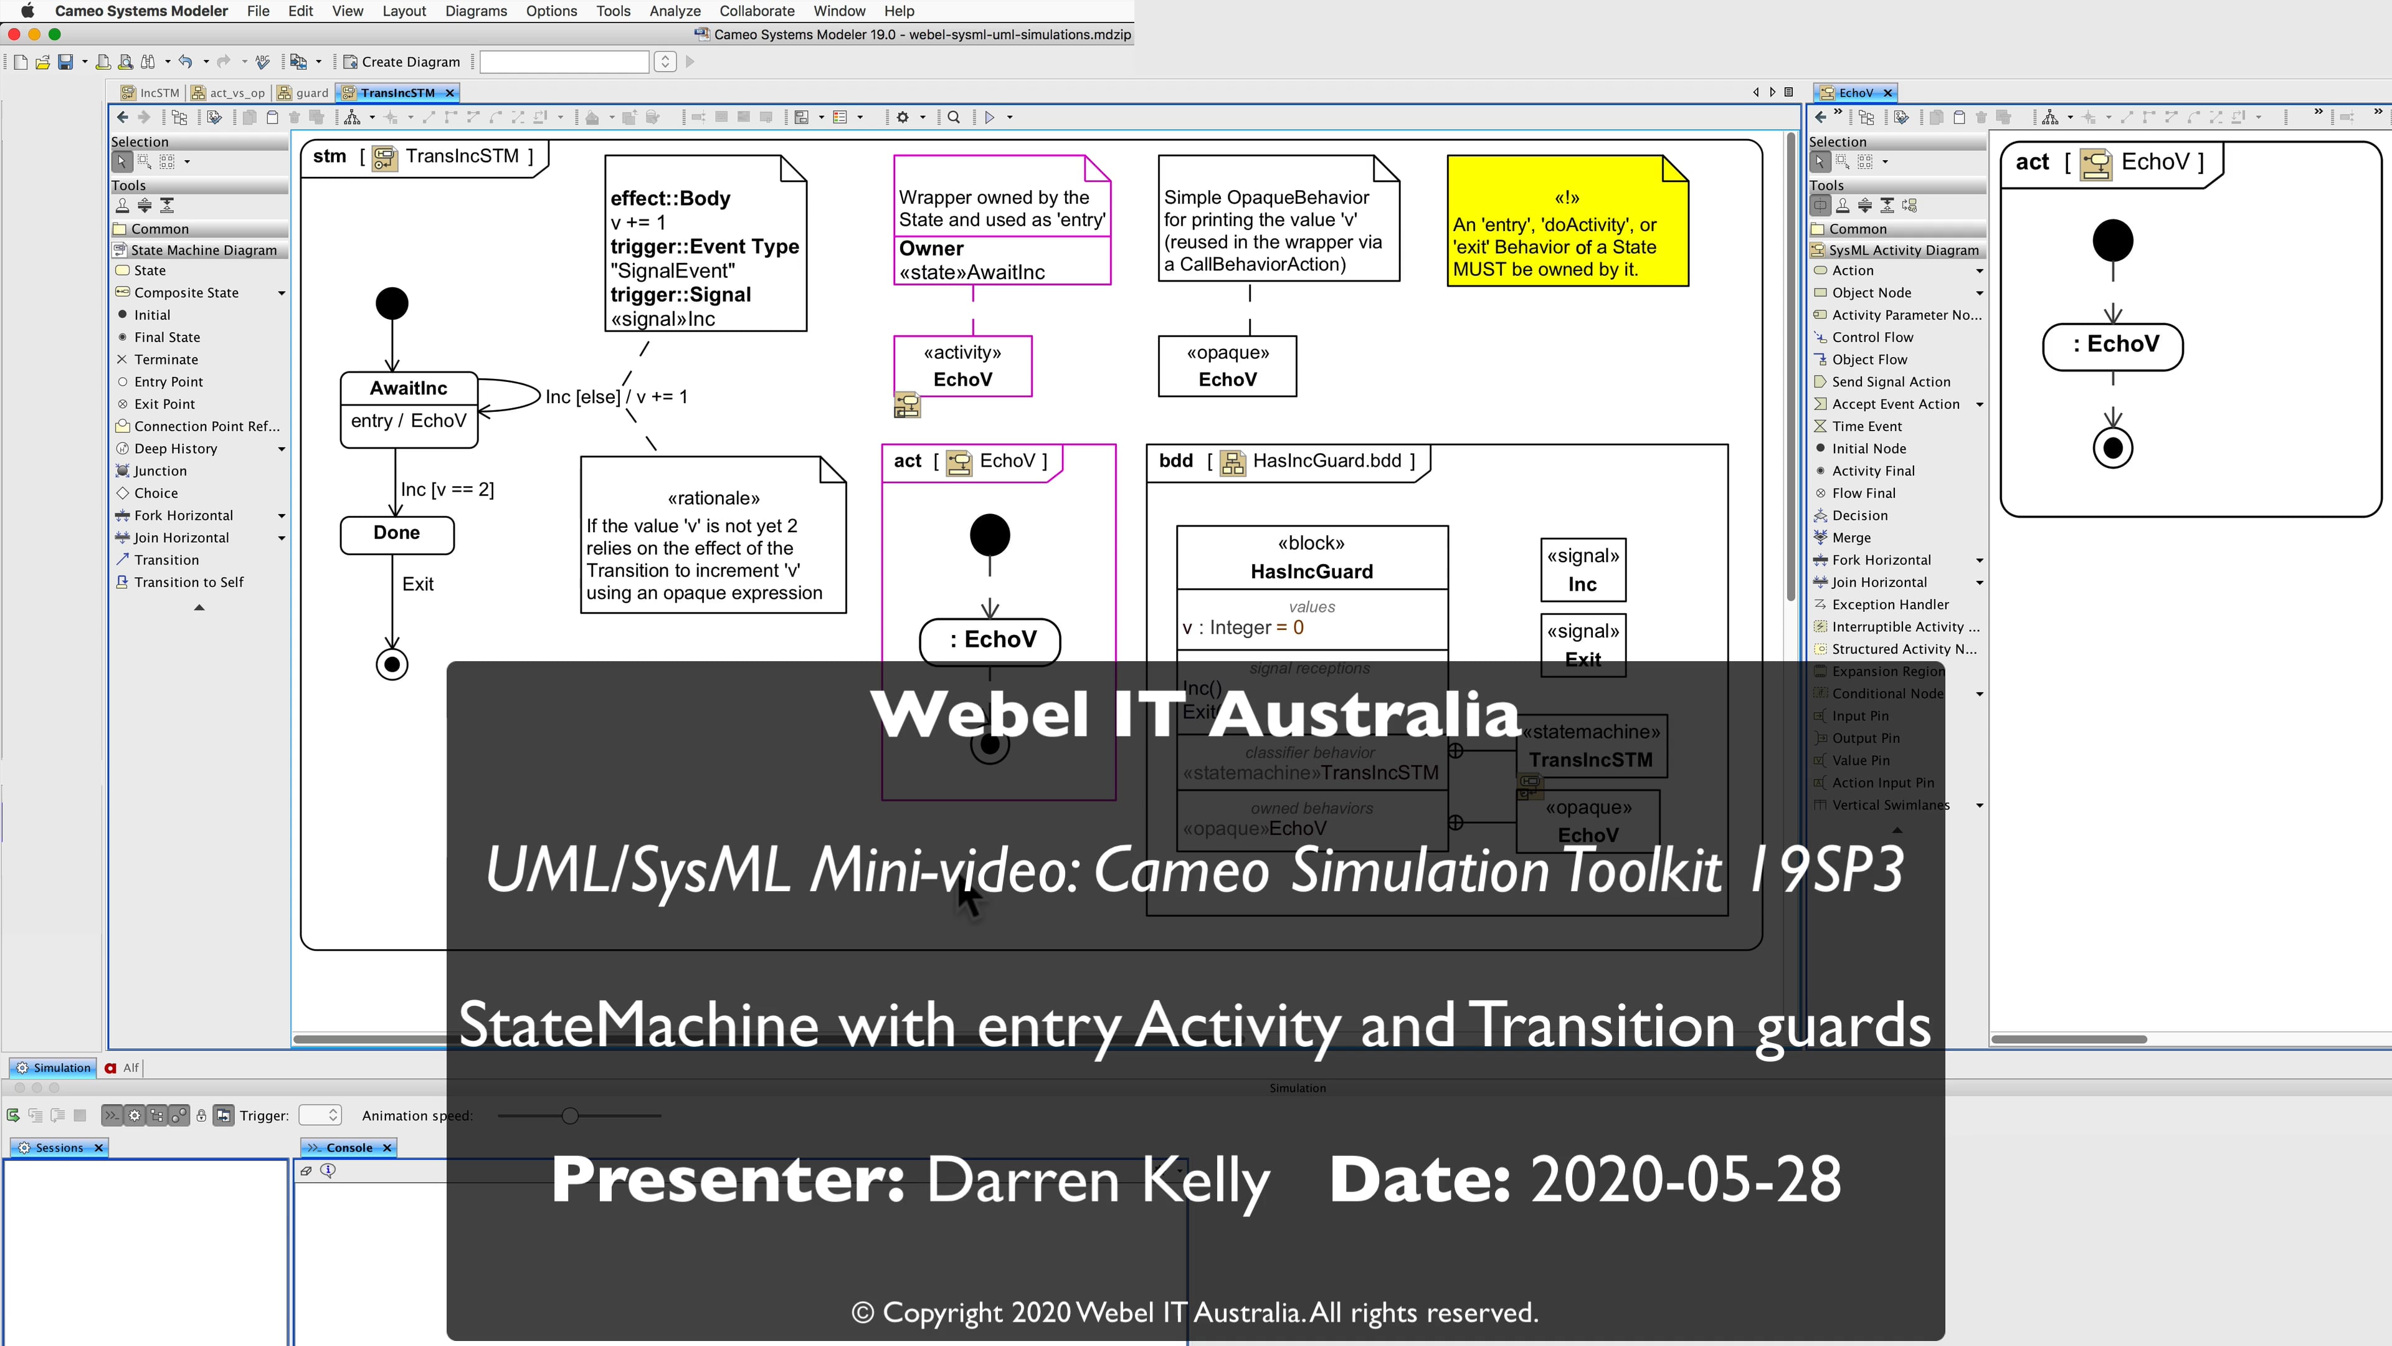This screenshot has height=1346, width=2392.
Task: Select the Transition tool in the left Tools panel
Action: (168, 559)
